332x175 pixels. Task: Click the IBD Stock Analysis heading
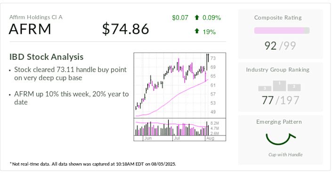click(x=46, y=57)
